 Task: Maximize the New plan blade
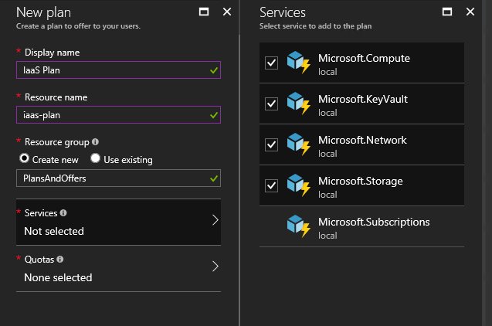click(204, 12)
